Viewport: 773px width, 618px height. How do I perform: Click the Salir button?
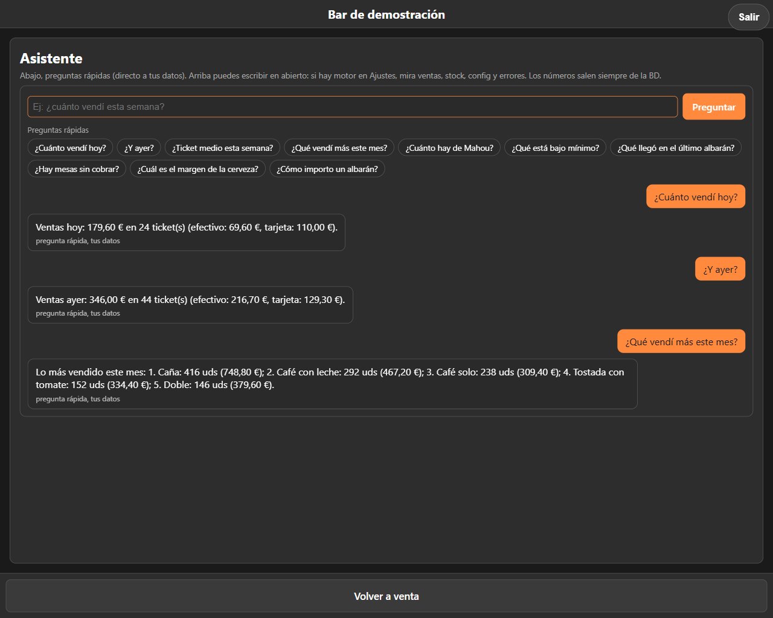748,17
